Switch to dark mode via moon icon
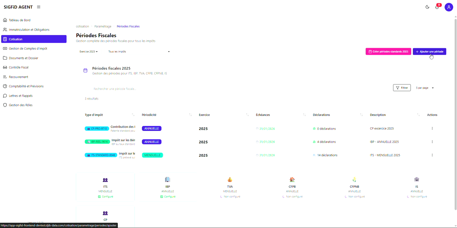This screenshot has height=228, width=457. [427, 7]
